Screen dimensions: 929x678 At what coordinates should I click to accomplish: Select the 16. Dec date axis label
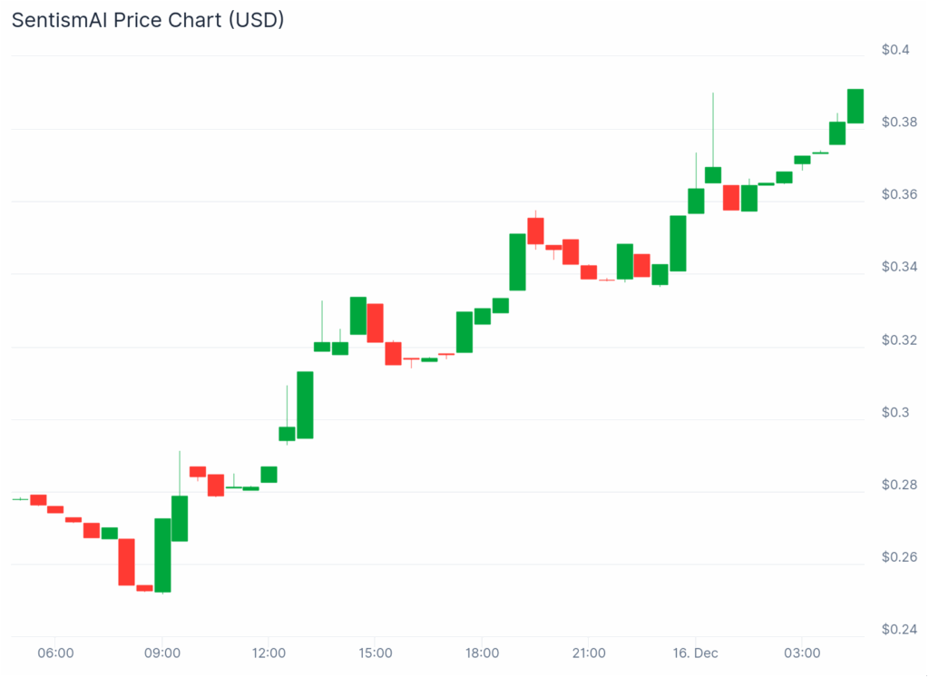696,653
